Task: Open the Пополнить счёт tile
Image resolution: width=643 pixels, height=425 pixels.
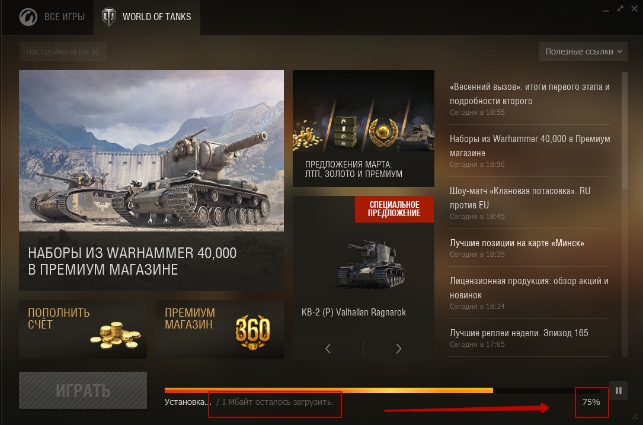Action: point(83,330)
